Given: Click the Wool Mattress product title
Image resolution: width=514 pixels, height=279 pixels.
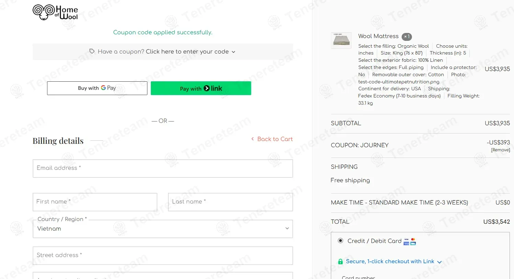Looking at the screenshot, I should pyautogui.click(x=378, y=36).
